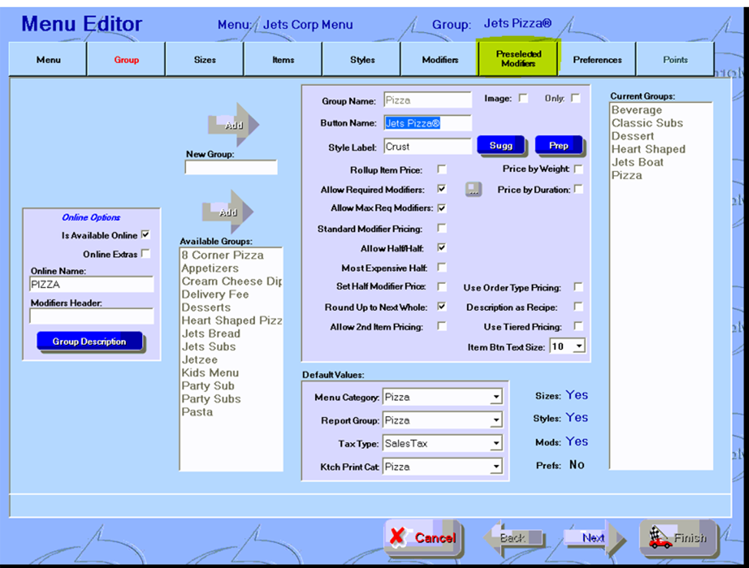Open the Report Group dropdown
The image size is (749, 568).
coord(496,420)
